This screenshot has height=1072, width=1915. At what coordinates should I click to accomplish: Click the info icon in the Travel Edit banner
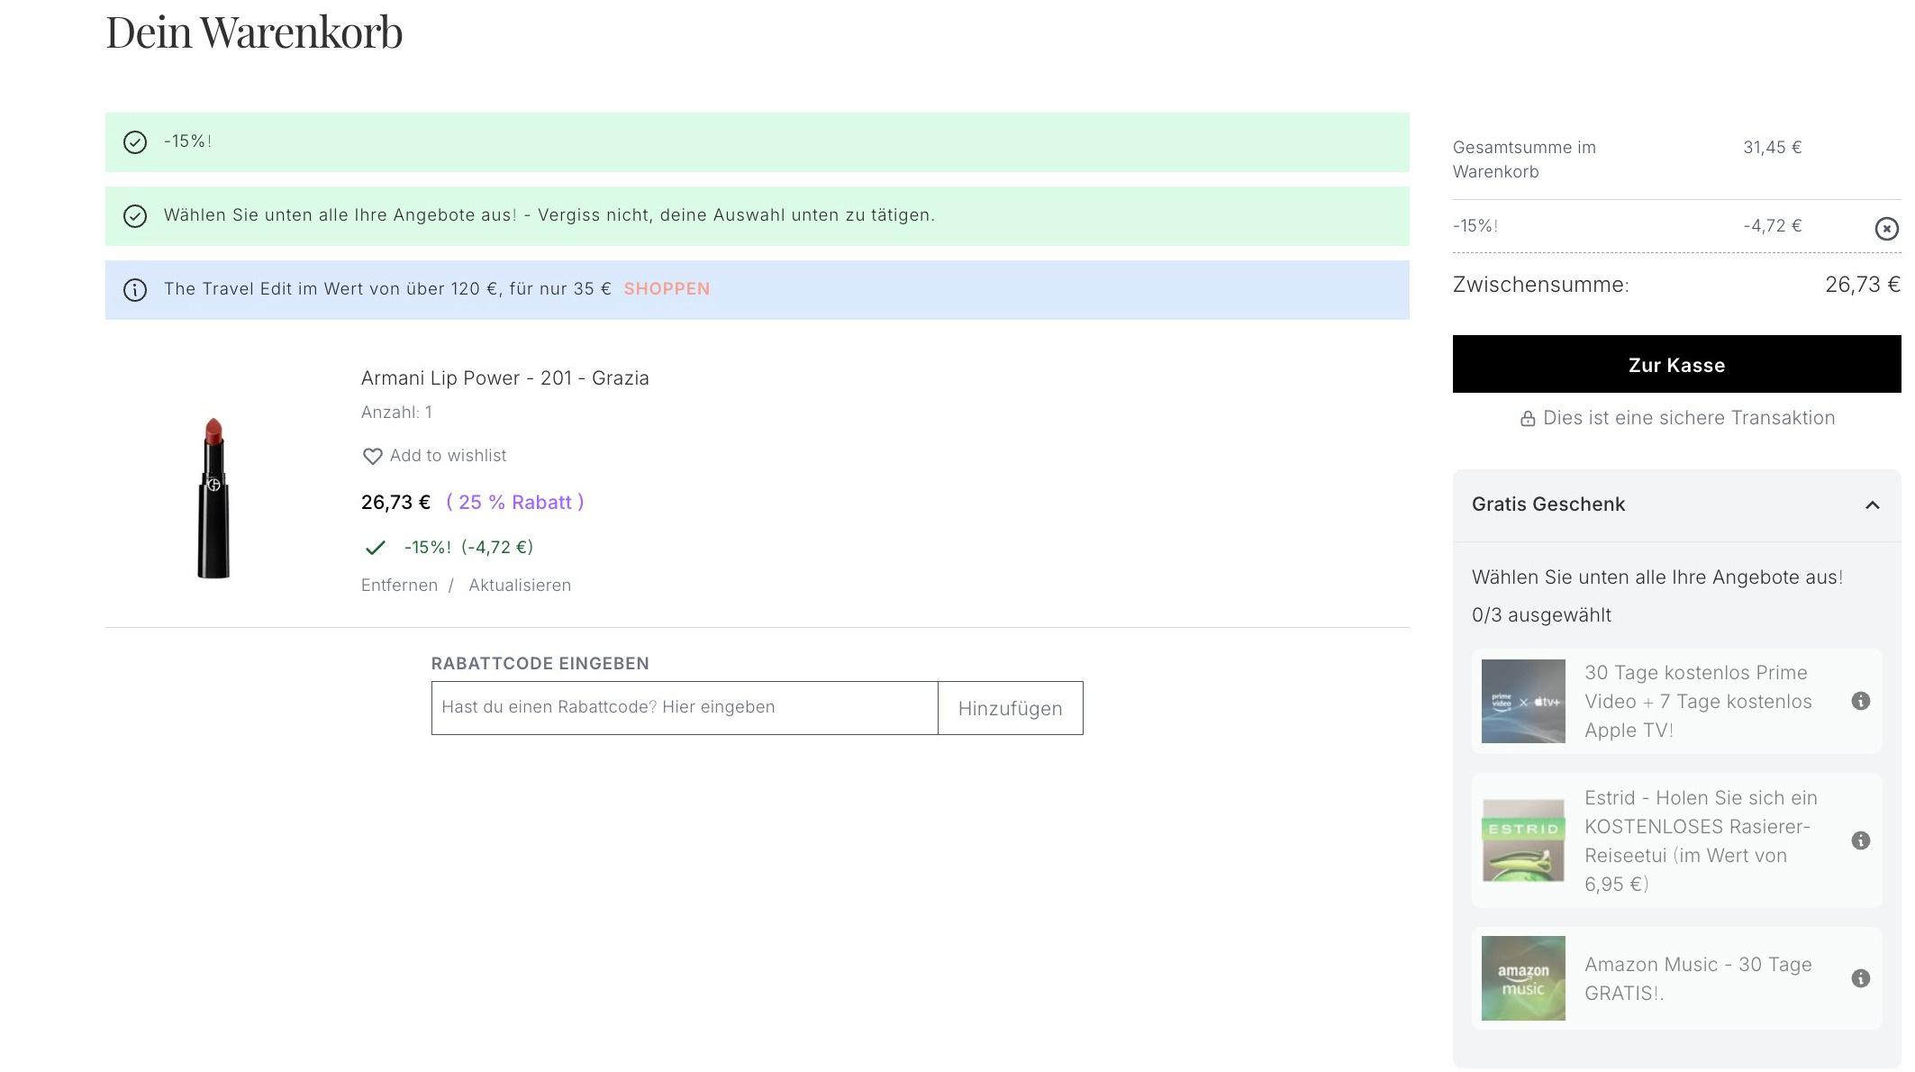[135, 290]
